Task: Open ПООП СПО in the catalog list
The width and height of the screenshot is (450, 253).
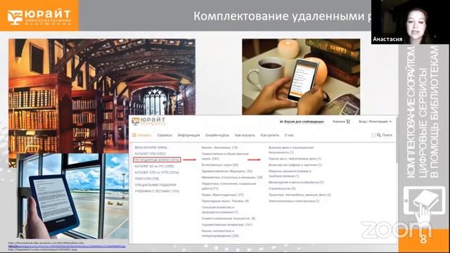Action: [x=147, y=179]
